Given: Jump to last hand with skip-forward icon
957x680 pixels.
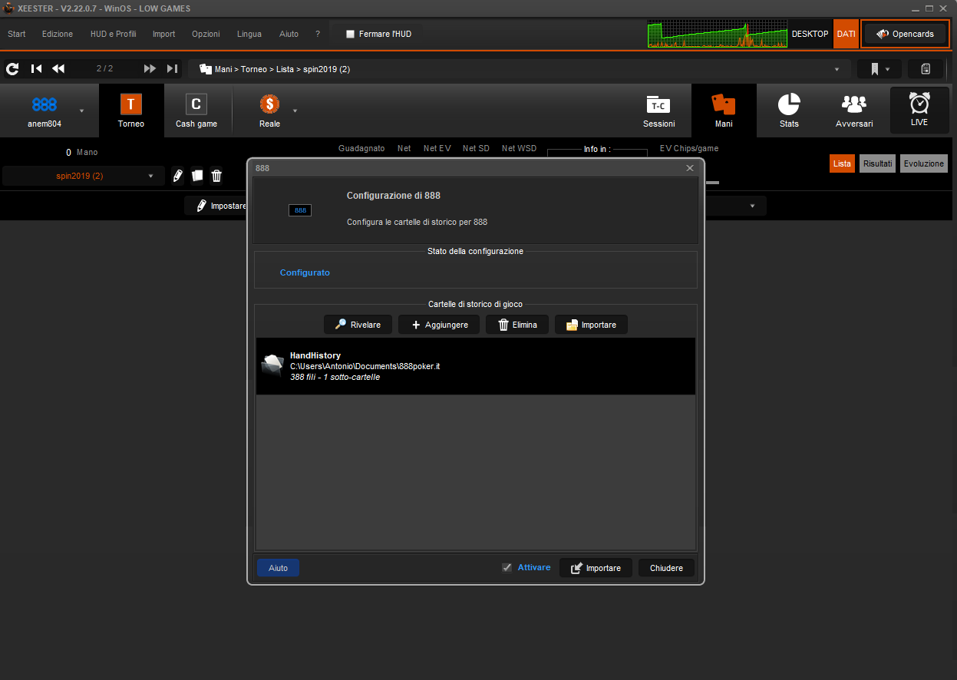Looking at the screenshot, I should 172,69.
